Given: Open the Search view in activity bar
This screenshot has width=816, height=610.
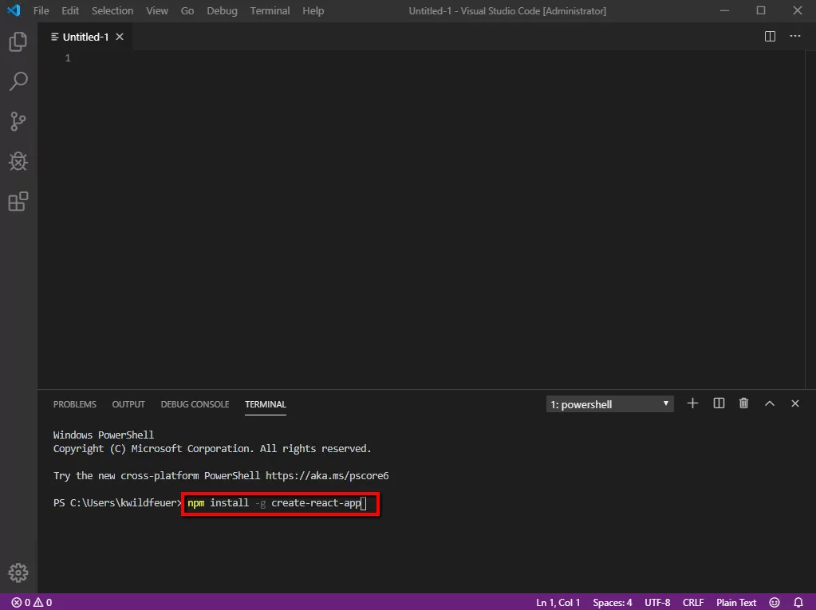Looking at the screenshot, I should tap(18, 81).
